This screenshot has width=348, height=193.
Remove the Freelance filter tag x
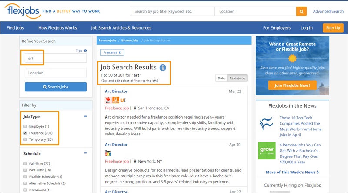coord(120,53)
